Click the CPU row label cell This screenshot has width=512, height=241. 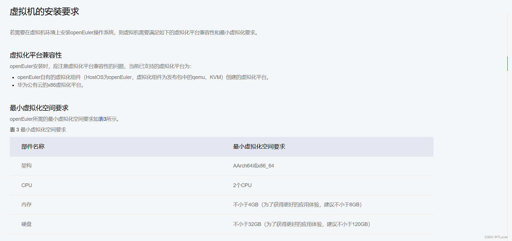point(116,185)
